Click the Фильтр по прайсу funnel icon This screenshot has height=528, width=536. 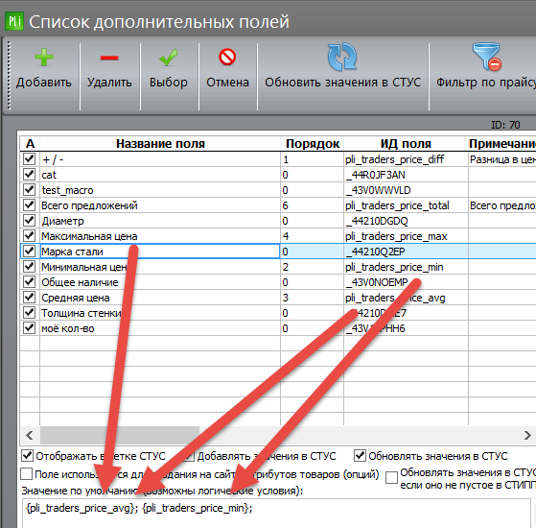tap(487, 57)
